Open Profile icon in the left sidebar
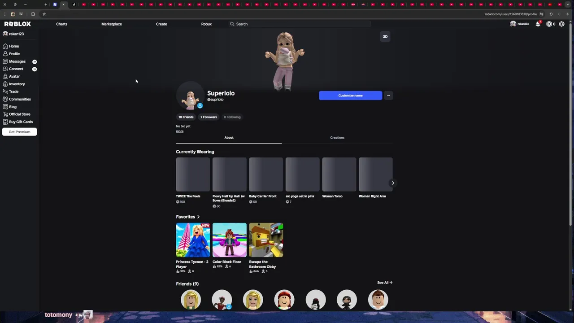Screen dimensions: 574x323 5,54
